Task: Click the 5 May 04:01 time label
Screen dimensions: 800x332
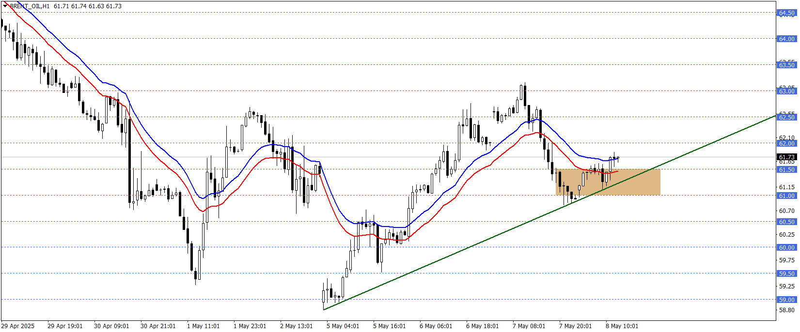Action: pos(343,326)
